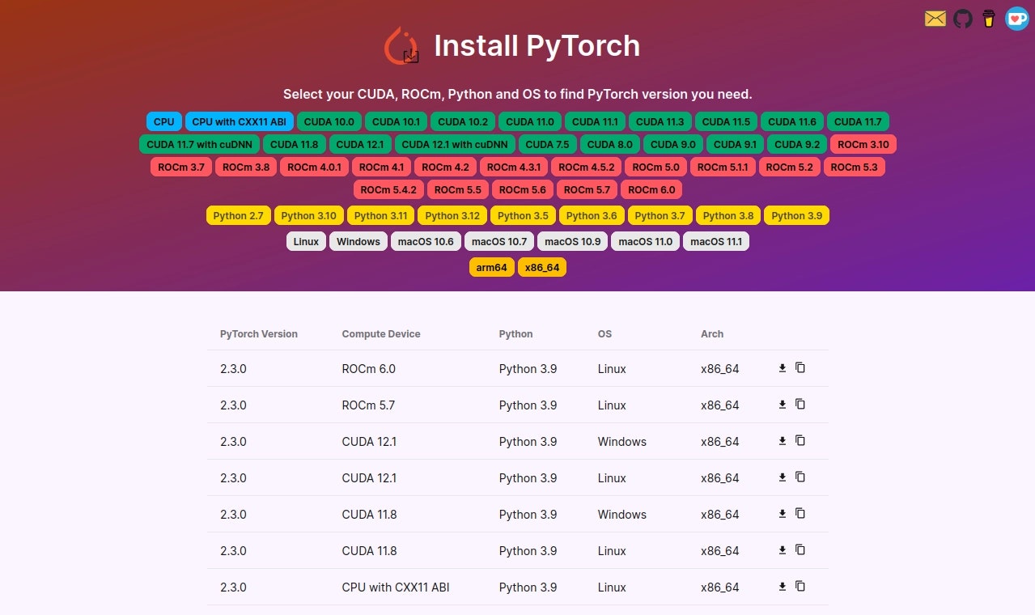Download the ROCm 6.0 Linux wheel
This screenshot has height=615, width=1035.
(x=783, y=368)
